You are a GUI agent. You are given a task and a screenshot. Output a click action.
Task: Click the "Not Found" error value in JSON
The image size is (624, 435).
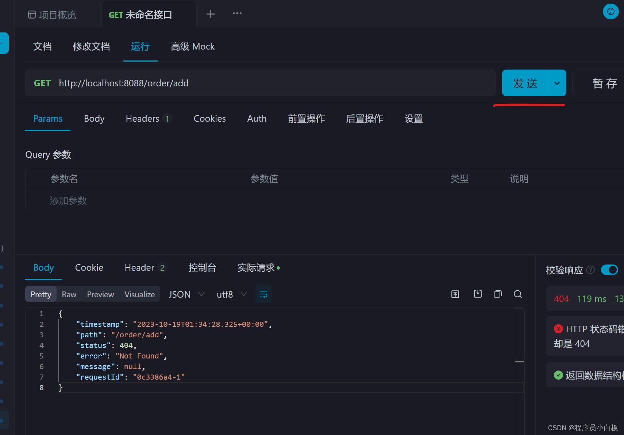(139, 356)
